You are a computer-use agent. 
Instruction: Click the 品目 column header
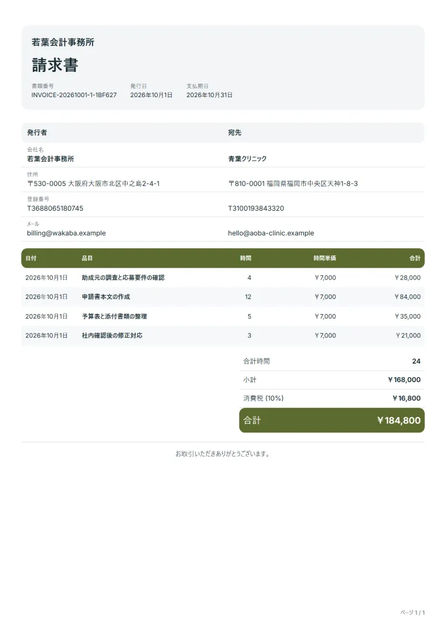point(88,258)
